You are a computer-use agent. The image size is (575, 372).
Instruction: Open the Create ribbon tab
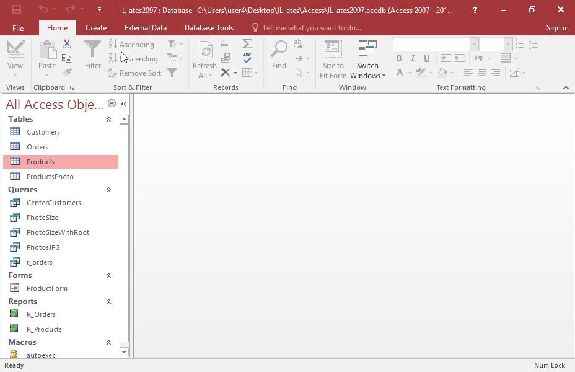coord(96,28)
